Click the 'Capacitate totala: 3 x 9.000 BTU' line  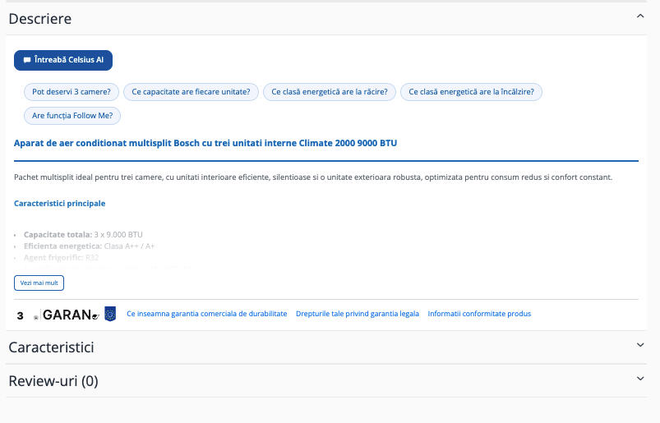coord(83,235)
